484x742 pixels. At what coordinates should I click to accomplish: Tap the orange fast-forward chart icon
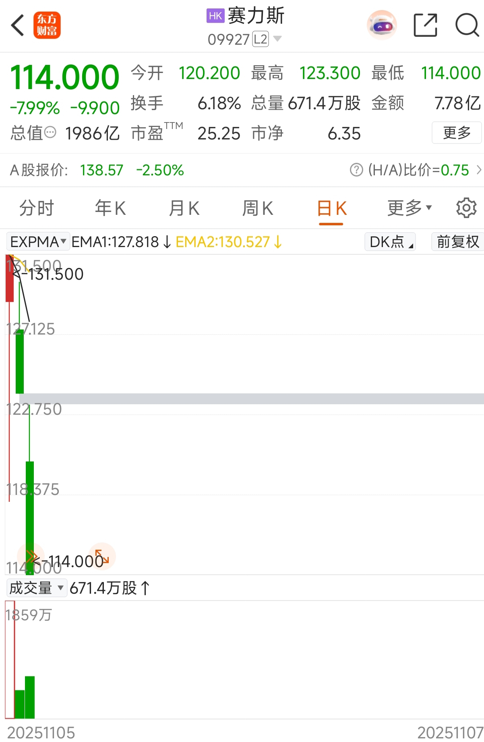[x=31, y=556]
